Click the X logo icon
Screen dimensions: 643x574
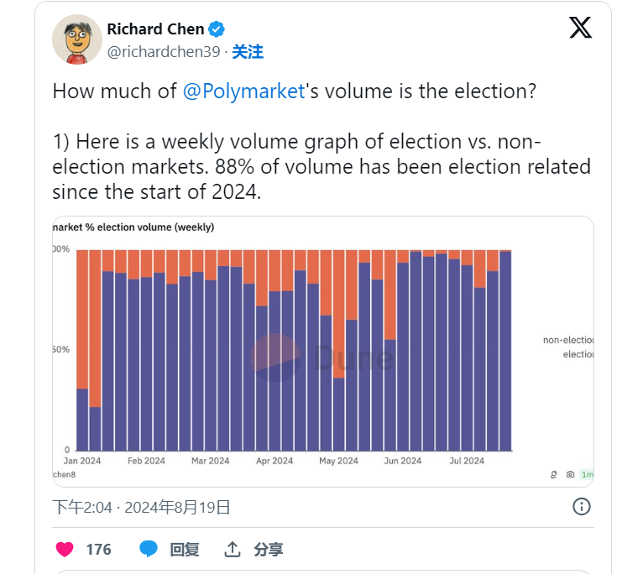point(580,28)
